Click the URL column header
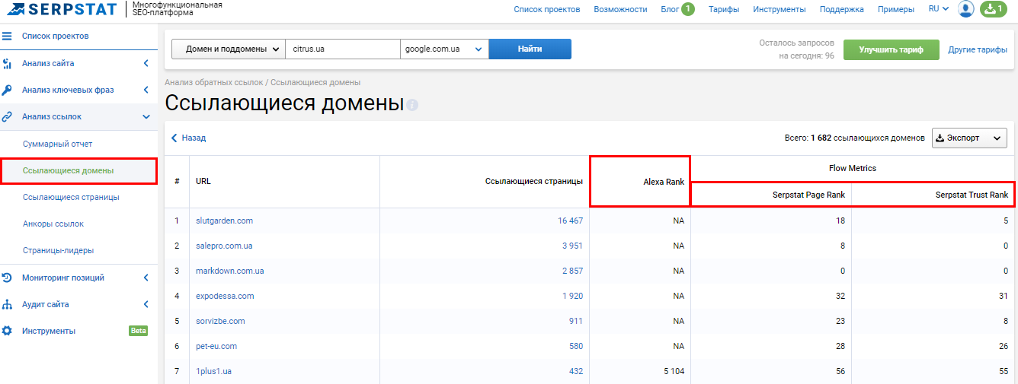 [203, 181]
